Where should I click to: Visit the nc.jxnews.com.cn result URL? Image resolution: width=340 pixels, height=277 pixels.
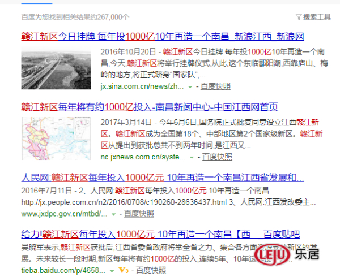tap(143, 157)
